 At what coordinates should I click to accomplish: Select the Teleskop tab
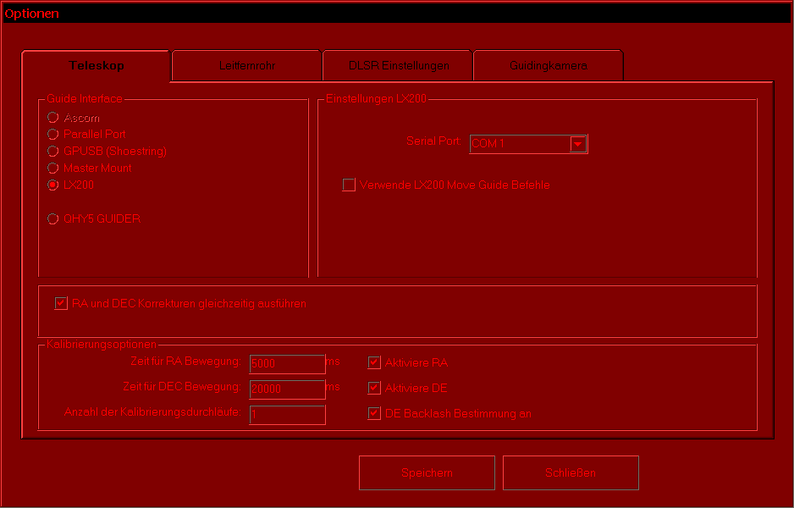tap(96, 65)
